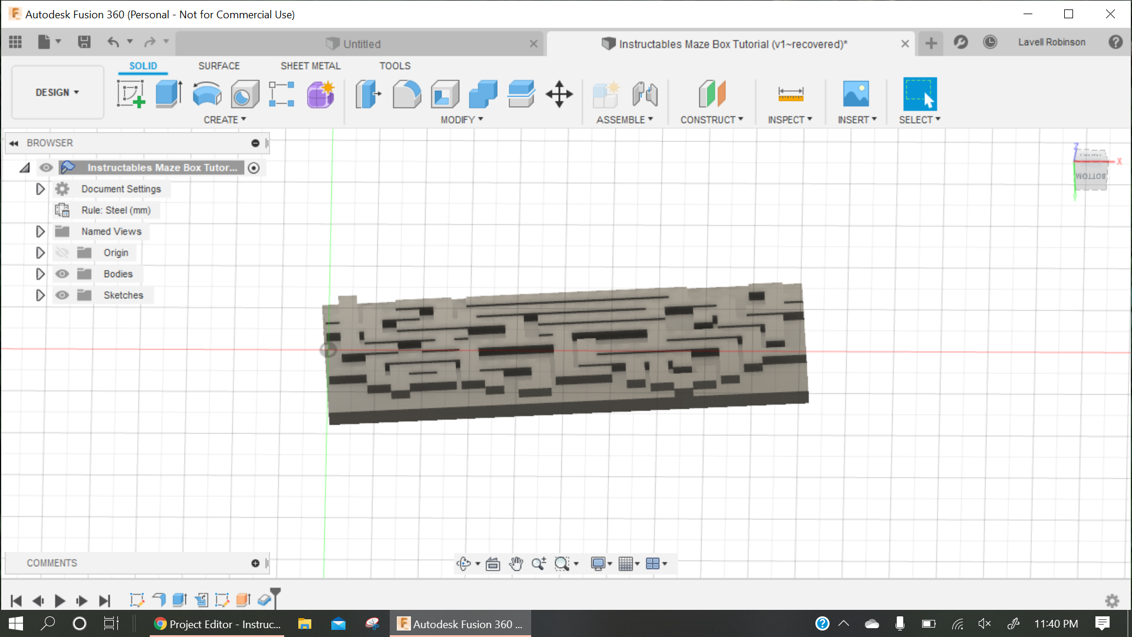
Task: Switch to the TOOLS tab
Action: (x=394, y=66)
